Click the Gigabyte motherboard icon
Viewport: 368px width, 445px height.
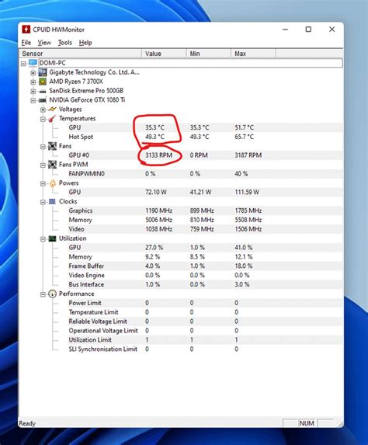pyautogui.click(x=43, y=72)
